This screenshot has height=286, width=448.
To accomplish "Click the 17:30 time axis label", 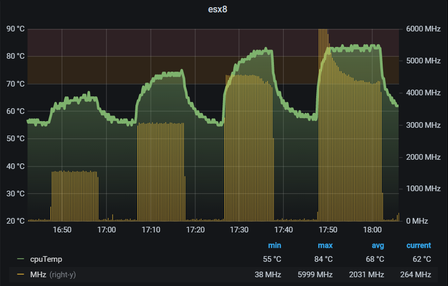I will pyautogui.click(x=239, y=230).
